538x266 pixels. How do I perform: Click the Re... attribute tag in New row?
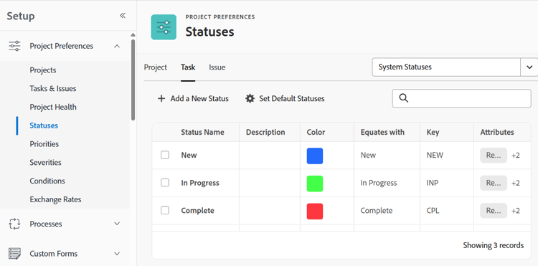494,156
